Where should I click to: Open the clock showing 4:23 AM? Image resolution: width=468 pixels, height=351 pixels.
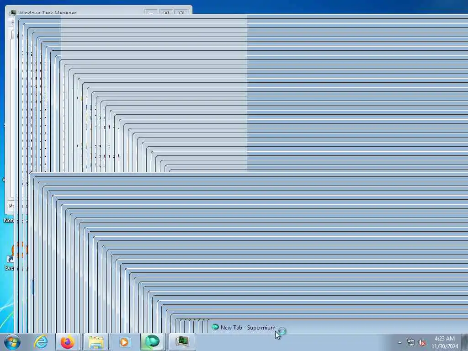coord(444,342)
